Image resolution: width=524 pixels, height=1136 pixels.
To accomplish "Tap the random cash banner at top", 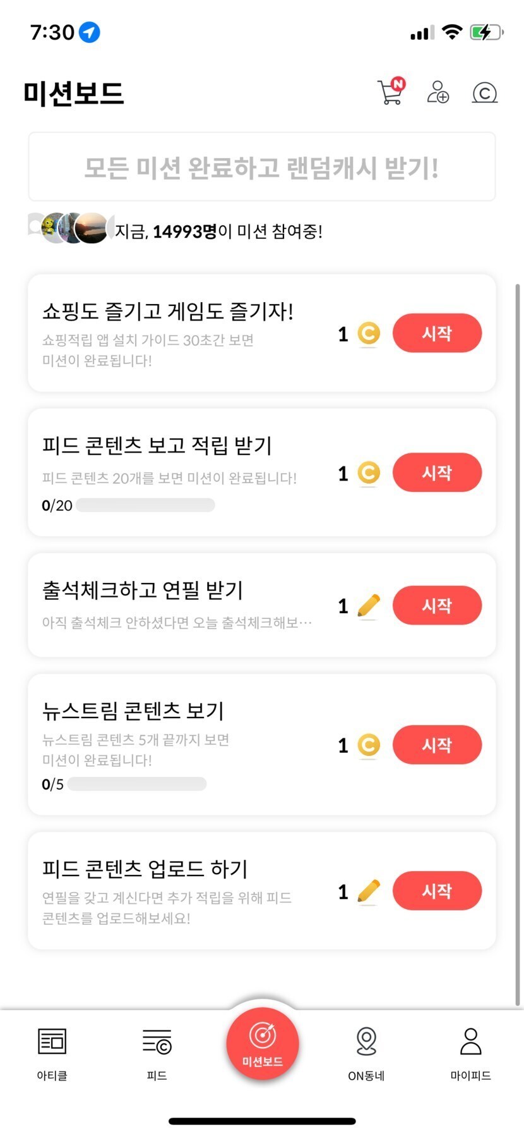I will (x=261, y=167).
